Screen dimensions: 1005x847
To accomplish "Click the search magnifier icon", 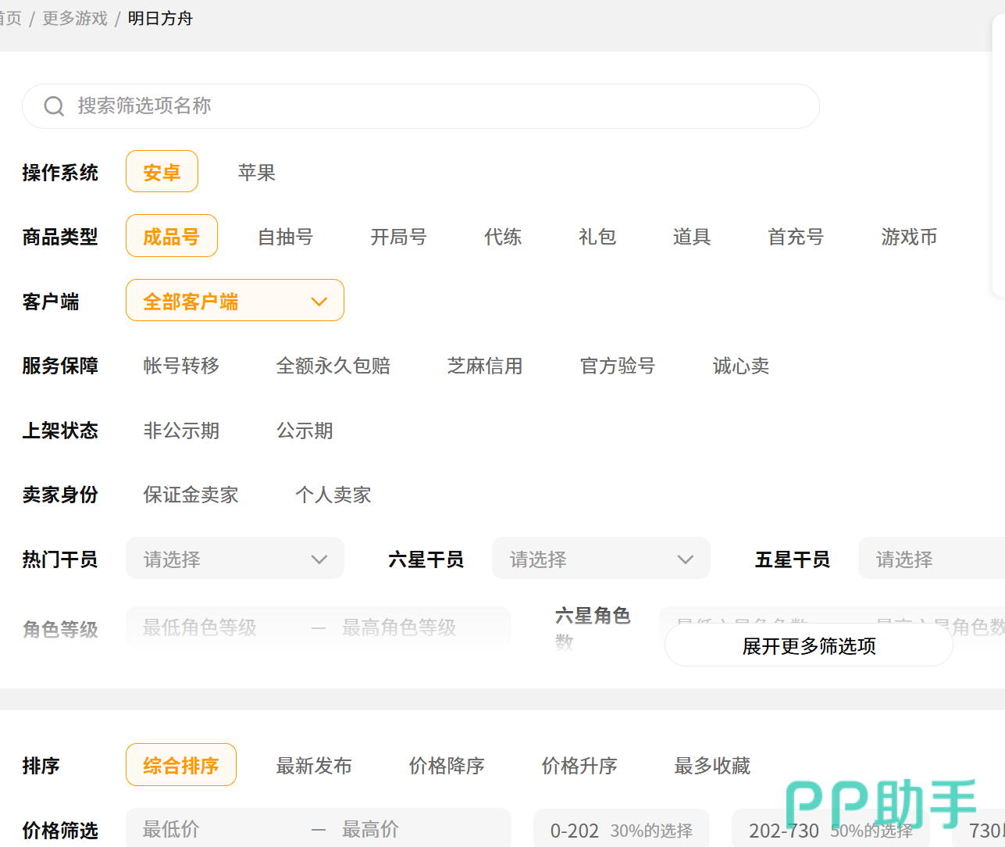I will [x=54, y=106].
